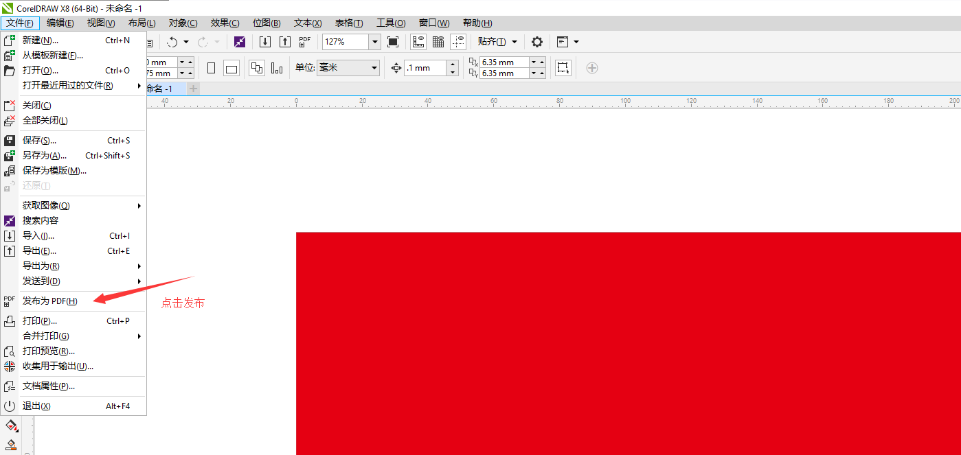Click the nudge distance field showing .1 mm
The height and width of the screenshot is (455, 961).
425,68
